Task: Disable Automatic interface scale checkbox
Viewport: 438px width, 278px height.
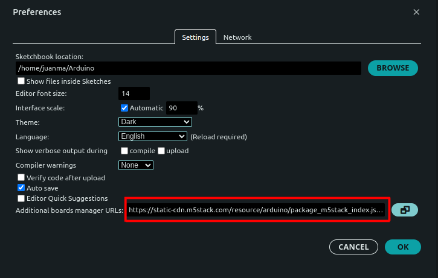Action: 124,109
